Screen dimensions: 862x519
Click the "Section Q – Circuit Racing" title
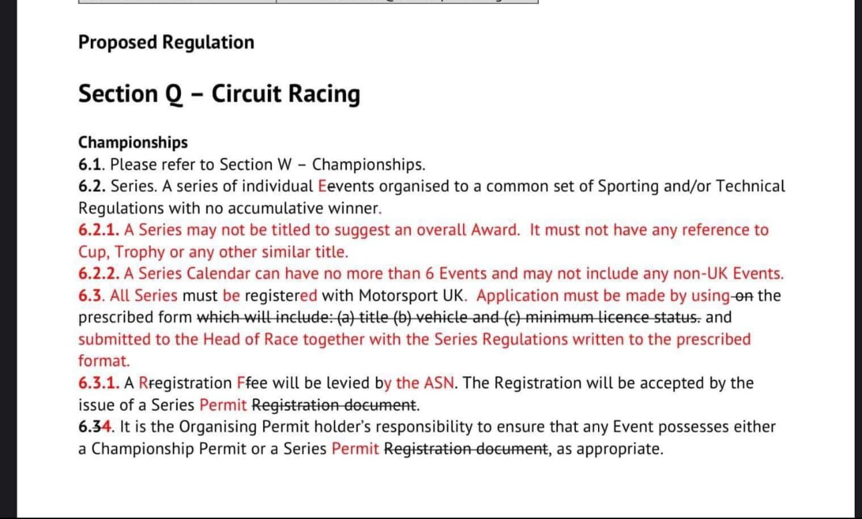click(219, 94)
